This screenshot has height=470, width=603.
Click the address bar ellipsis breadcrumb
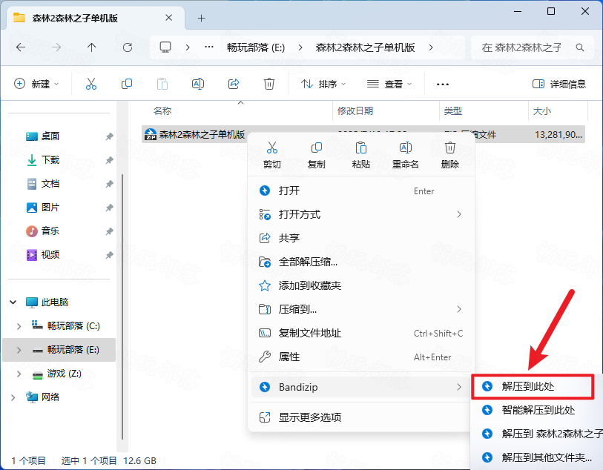point(209,47)
